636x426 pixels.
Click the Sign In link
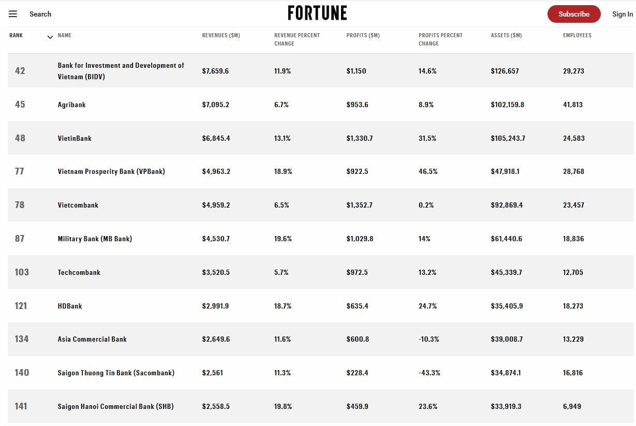pyautogui.click(x=623, y=14)
